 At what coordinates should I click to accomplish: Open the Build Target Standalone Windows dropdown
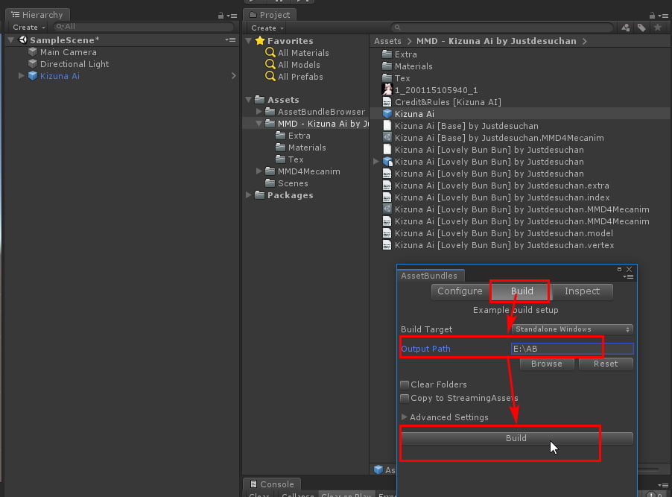(x=572, y=329)
